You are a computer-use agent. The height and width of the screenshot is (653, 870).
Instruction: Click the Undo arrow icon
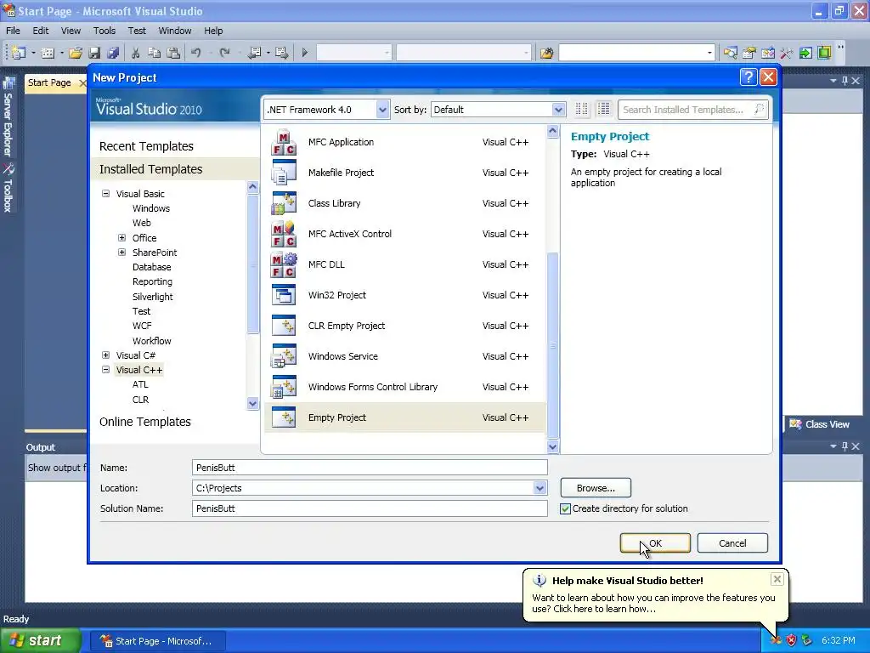196,53
